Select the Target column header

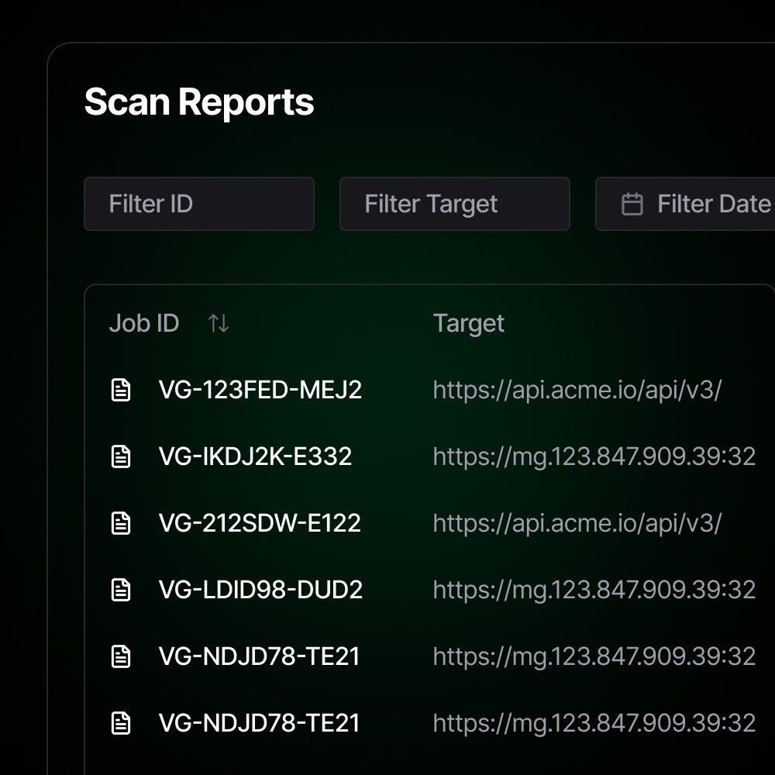469,323
